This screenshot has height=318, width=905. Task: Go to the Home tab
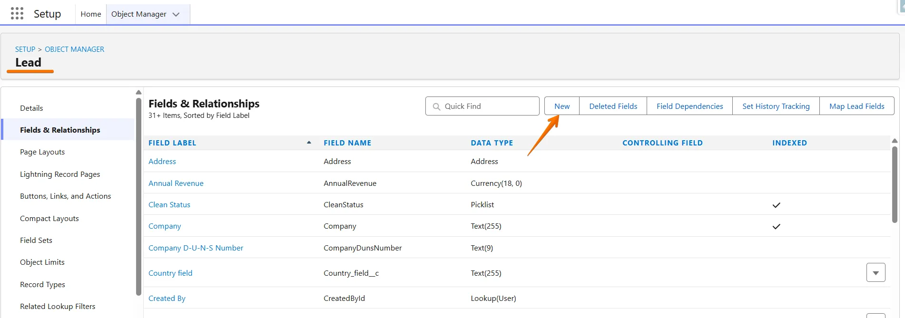click(90, 14)
